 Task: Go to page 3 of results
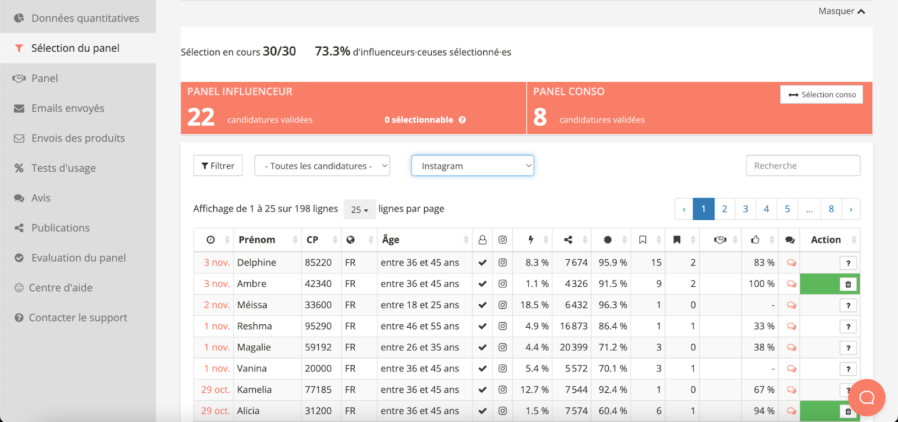click(x=745, y=209)
